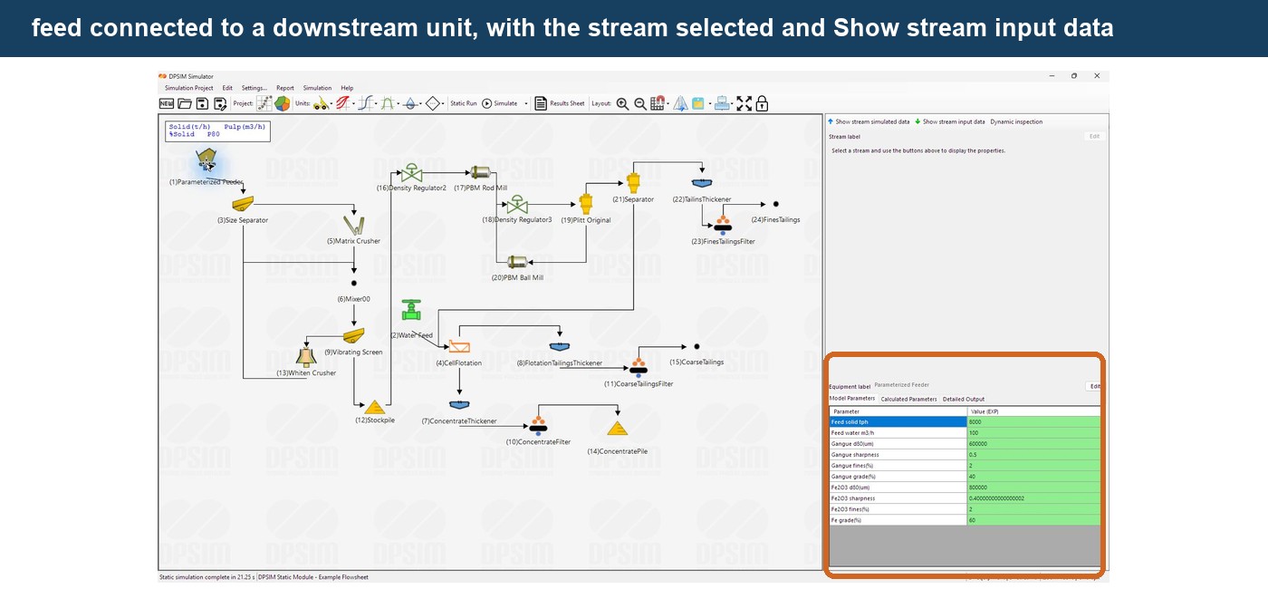This screenshot has height=589, width=1268.
Task: Open the Edit menu in menu bar
Action: tap(227, 88)
